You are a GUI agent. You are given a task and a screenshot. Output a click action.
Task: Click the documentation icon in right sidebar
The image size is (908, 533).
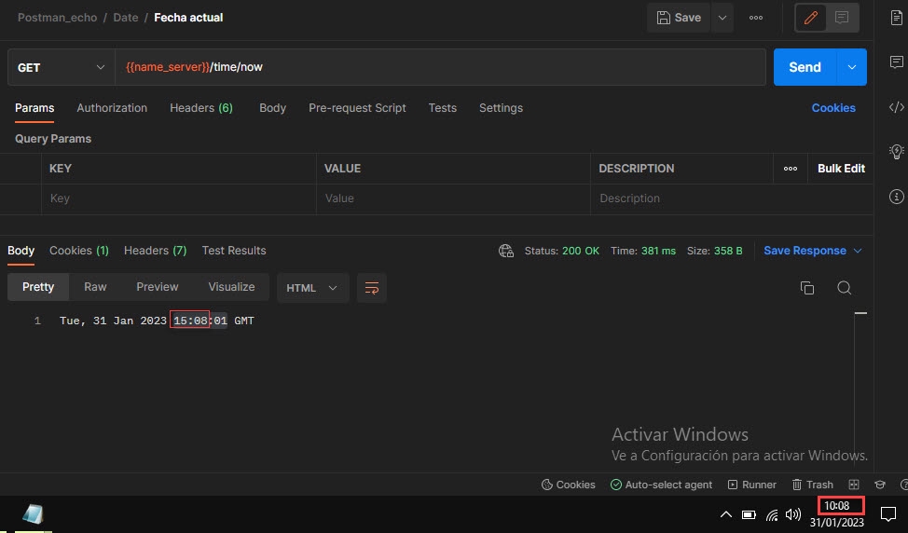(897, 18)
